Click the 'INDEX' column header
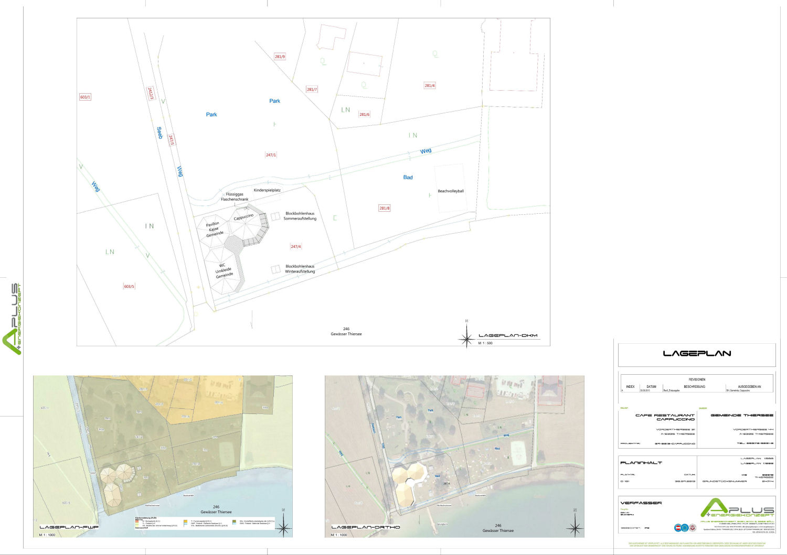 630,387
